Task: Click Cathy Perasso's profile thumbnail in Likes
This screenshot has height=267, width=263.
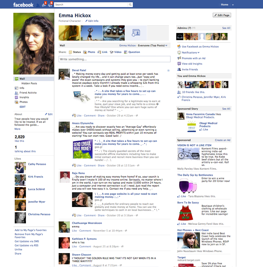Action: tap(20, 168)
